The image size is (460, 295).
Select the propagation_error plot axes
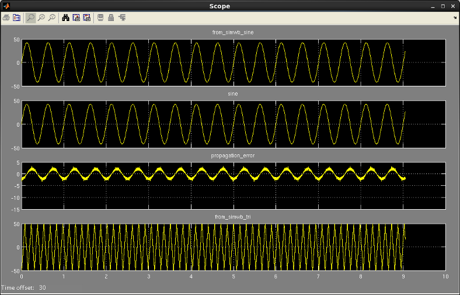(234, 186)
